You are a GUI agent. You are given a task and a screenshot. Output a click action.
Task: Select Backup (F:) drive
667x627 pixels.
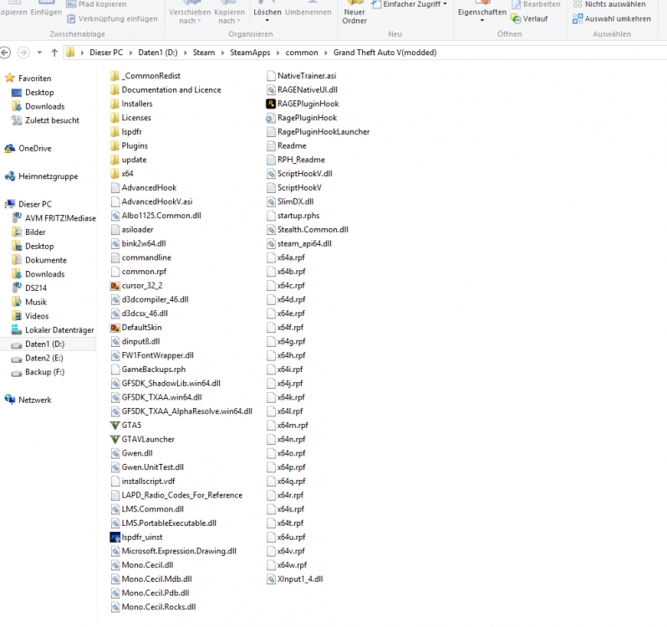point(38,372)
